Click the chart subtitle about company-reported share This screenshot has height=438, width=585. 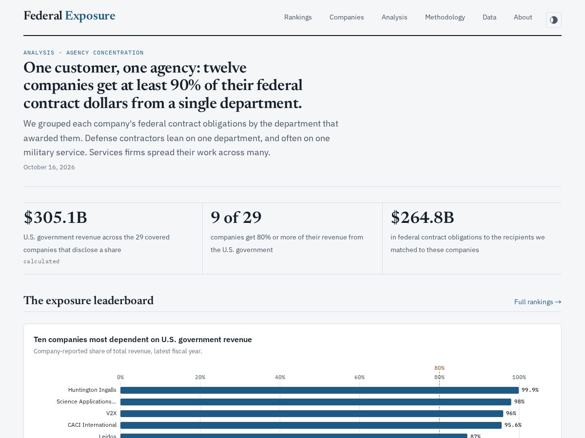coord(117,351)
